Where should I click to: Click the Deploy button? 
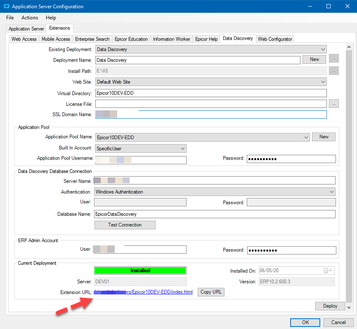pos(330,306)
